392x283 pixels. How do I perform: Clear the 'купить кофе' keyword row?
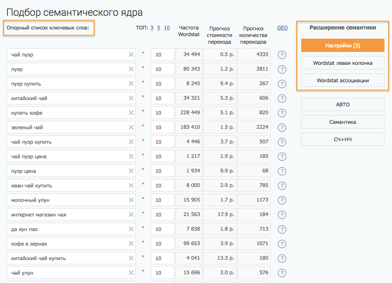point(131,113)
